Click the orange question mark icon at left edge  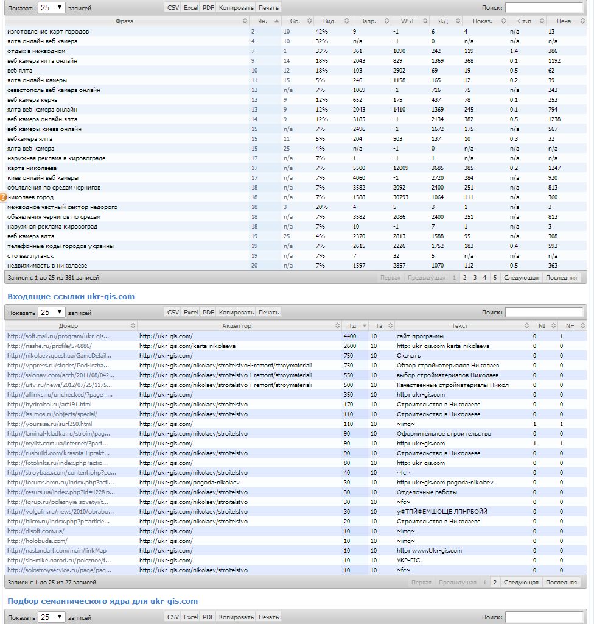(x=3, y=197)
